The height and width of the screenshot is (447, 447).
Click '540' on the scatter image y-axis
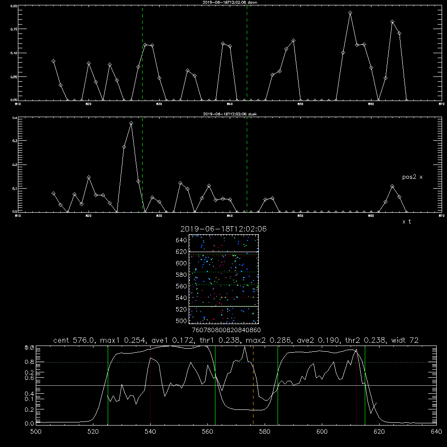[x=181, y=298]
